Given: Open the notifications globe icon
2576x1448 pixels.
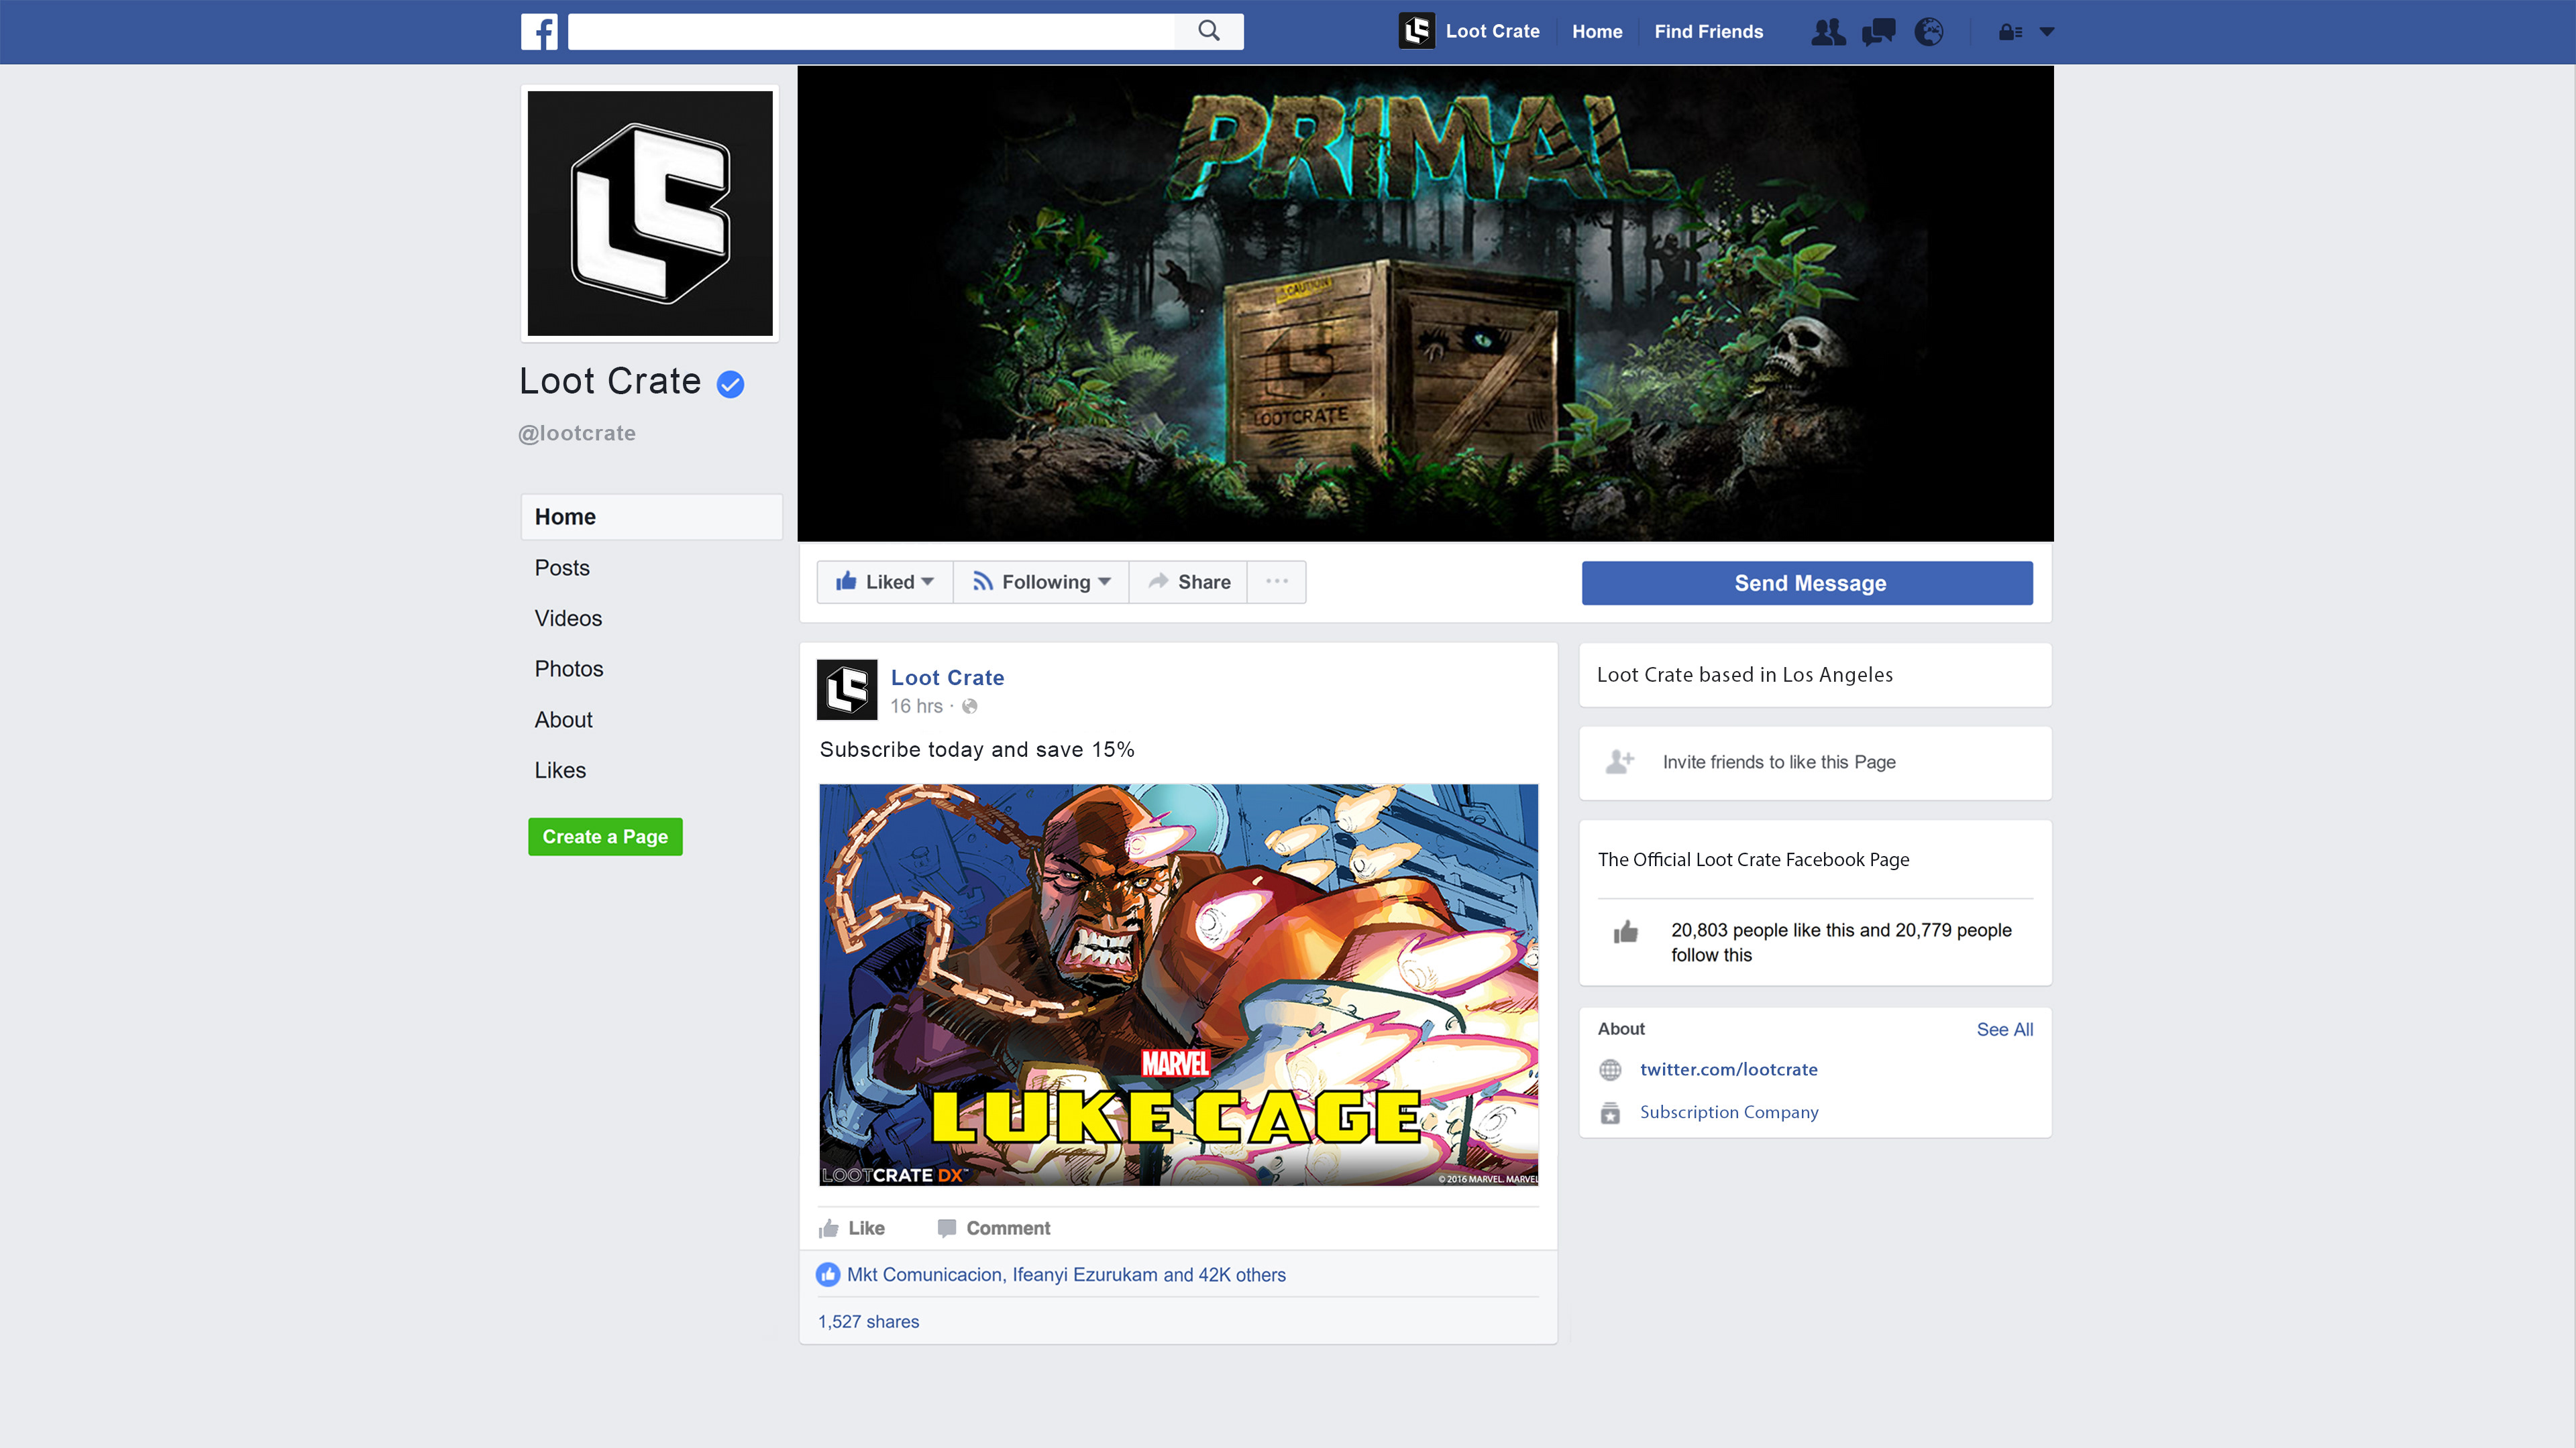Looking at the screenshot, I should (1928, 32).
